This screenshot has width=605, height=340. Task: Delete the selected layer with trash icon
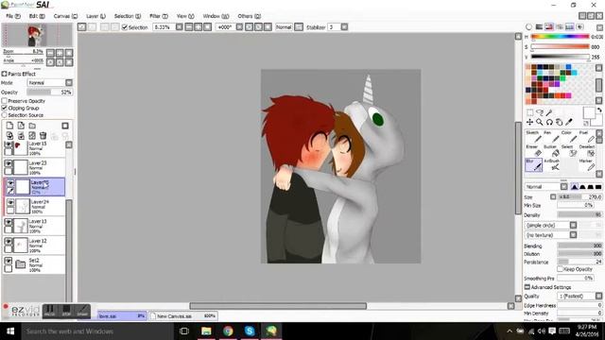tap(43, 136)
